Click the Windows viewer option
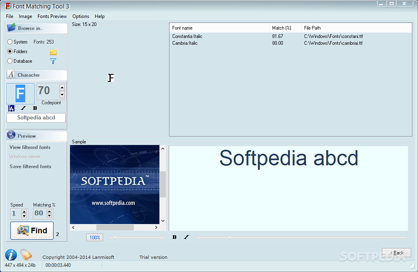 pyautogui.click(x=25, y=157)
